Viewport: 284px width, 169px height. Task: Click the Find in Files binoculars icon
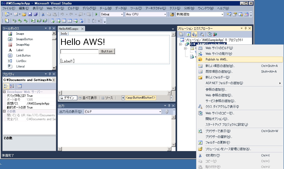pos(172,14)
